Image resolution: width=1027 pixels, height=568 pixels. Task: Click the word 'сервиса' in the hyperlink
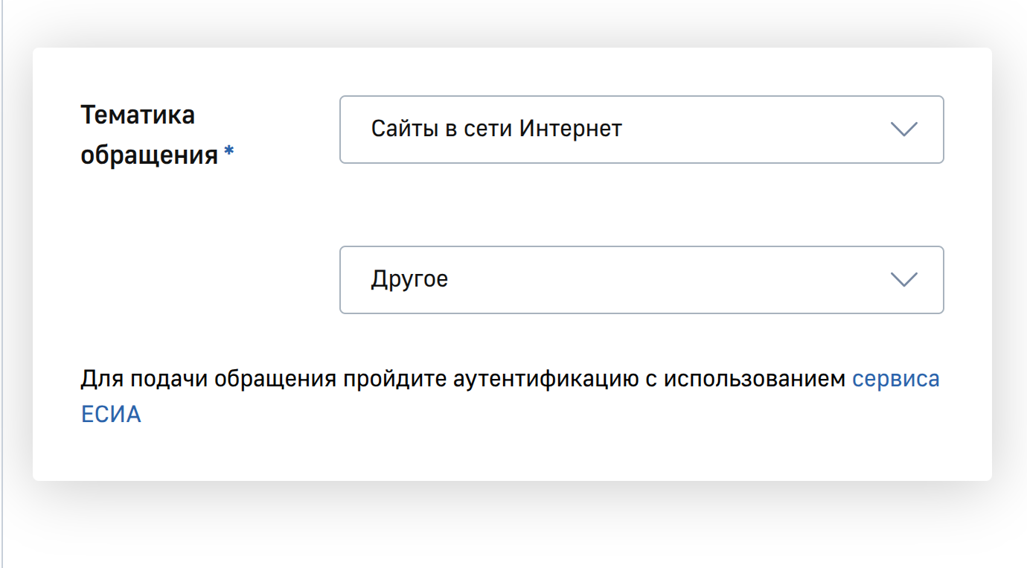896,379
